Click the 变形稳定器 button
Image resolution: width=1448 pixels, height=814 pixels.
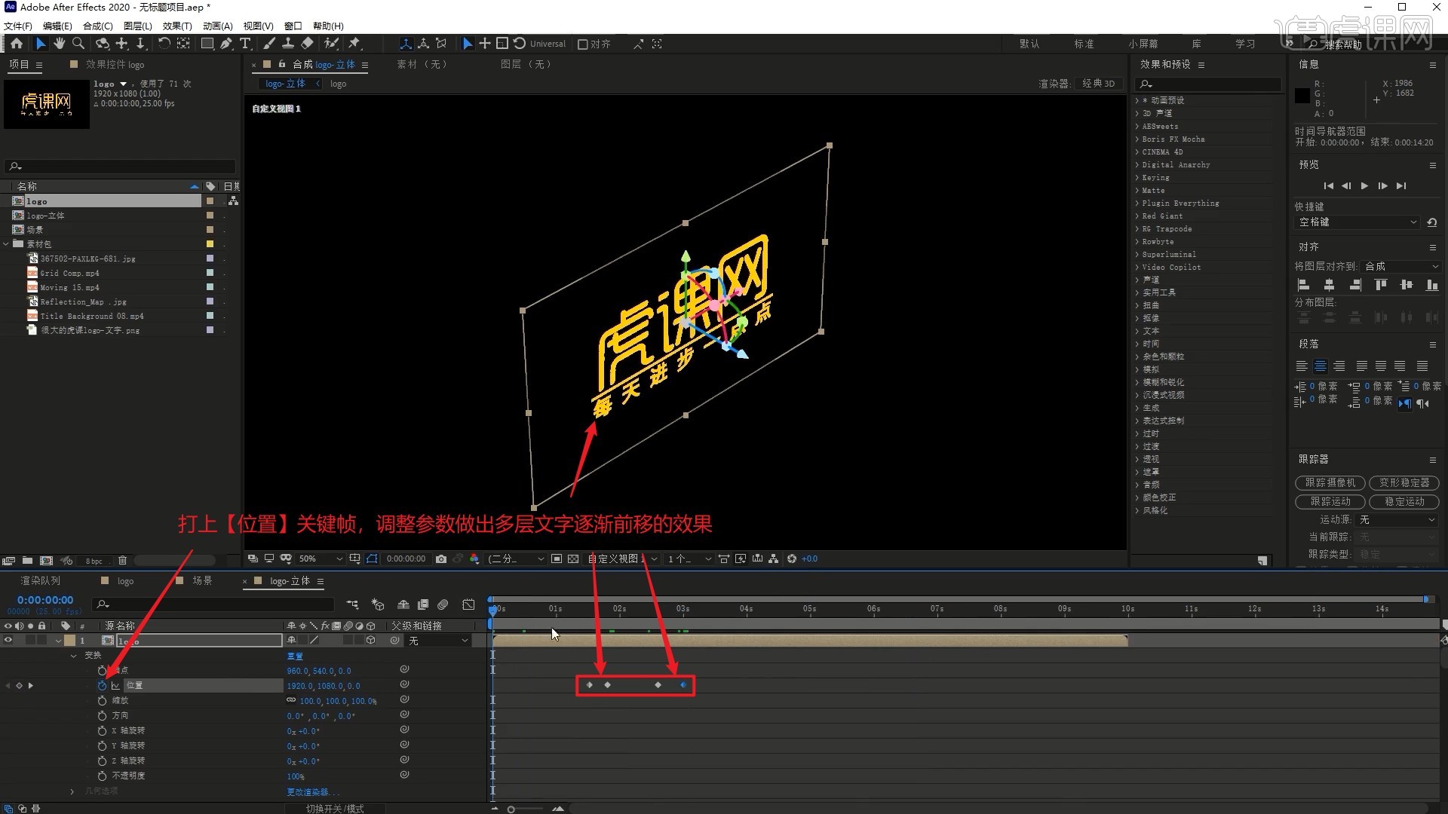1404,483
